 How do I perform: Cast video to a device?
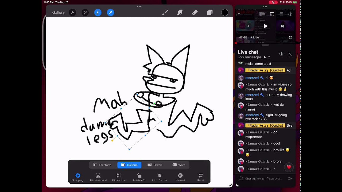click(x=272, y=14)
